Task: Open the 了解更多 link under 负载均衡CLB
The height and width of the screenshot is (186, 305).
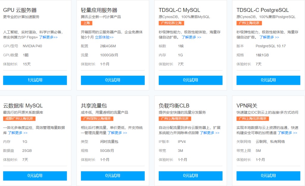Action: [208, 133]
